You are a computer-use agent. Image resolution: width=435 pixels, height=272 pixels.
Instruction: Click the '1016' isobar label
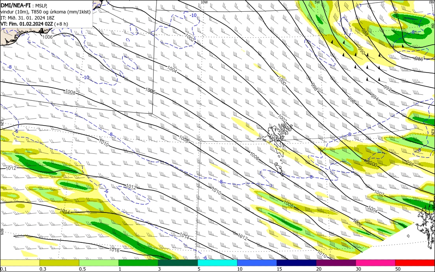(x=114, y=250)
